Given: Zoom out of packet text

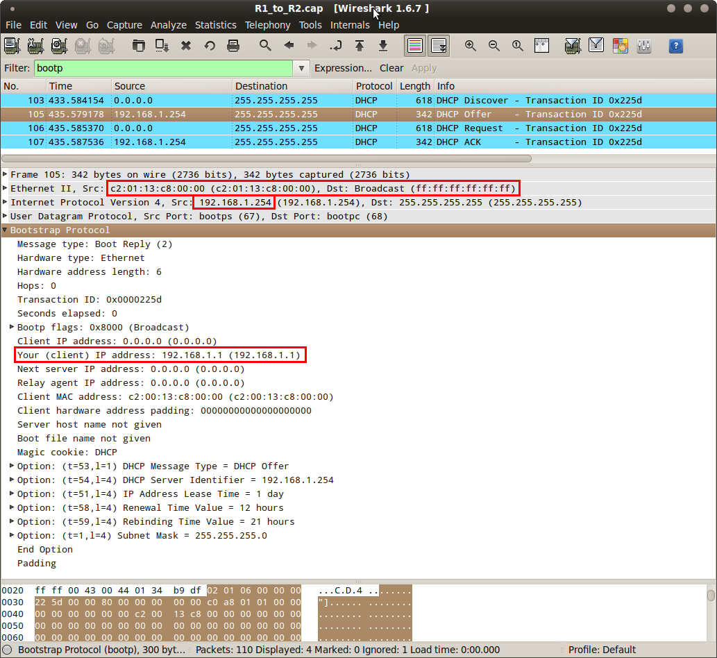Looking at the screenshot, I should [494, 46].
